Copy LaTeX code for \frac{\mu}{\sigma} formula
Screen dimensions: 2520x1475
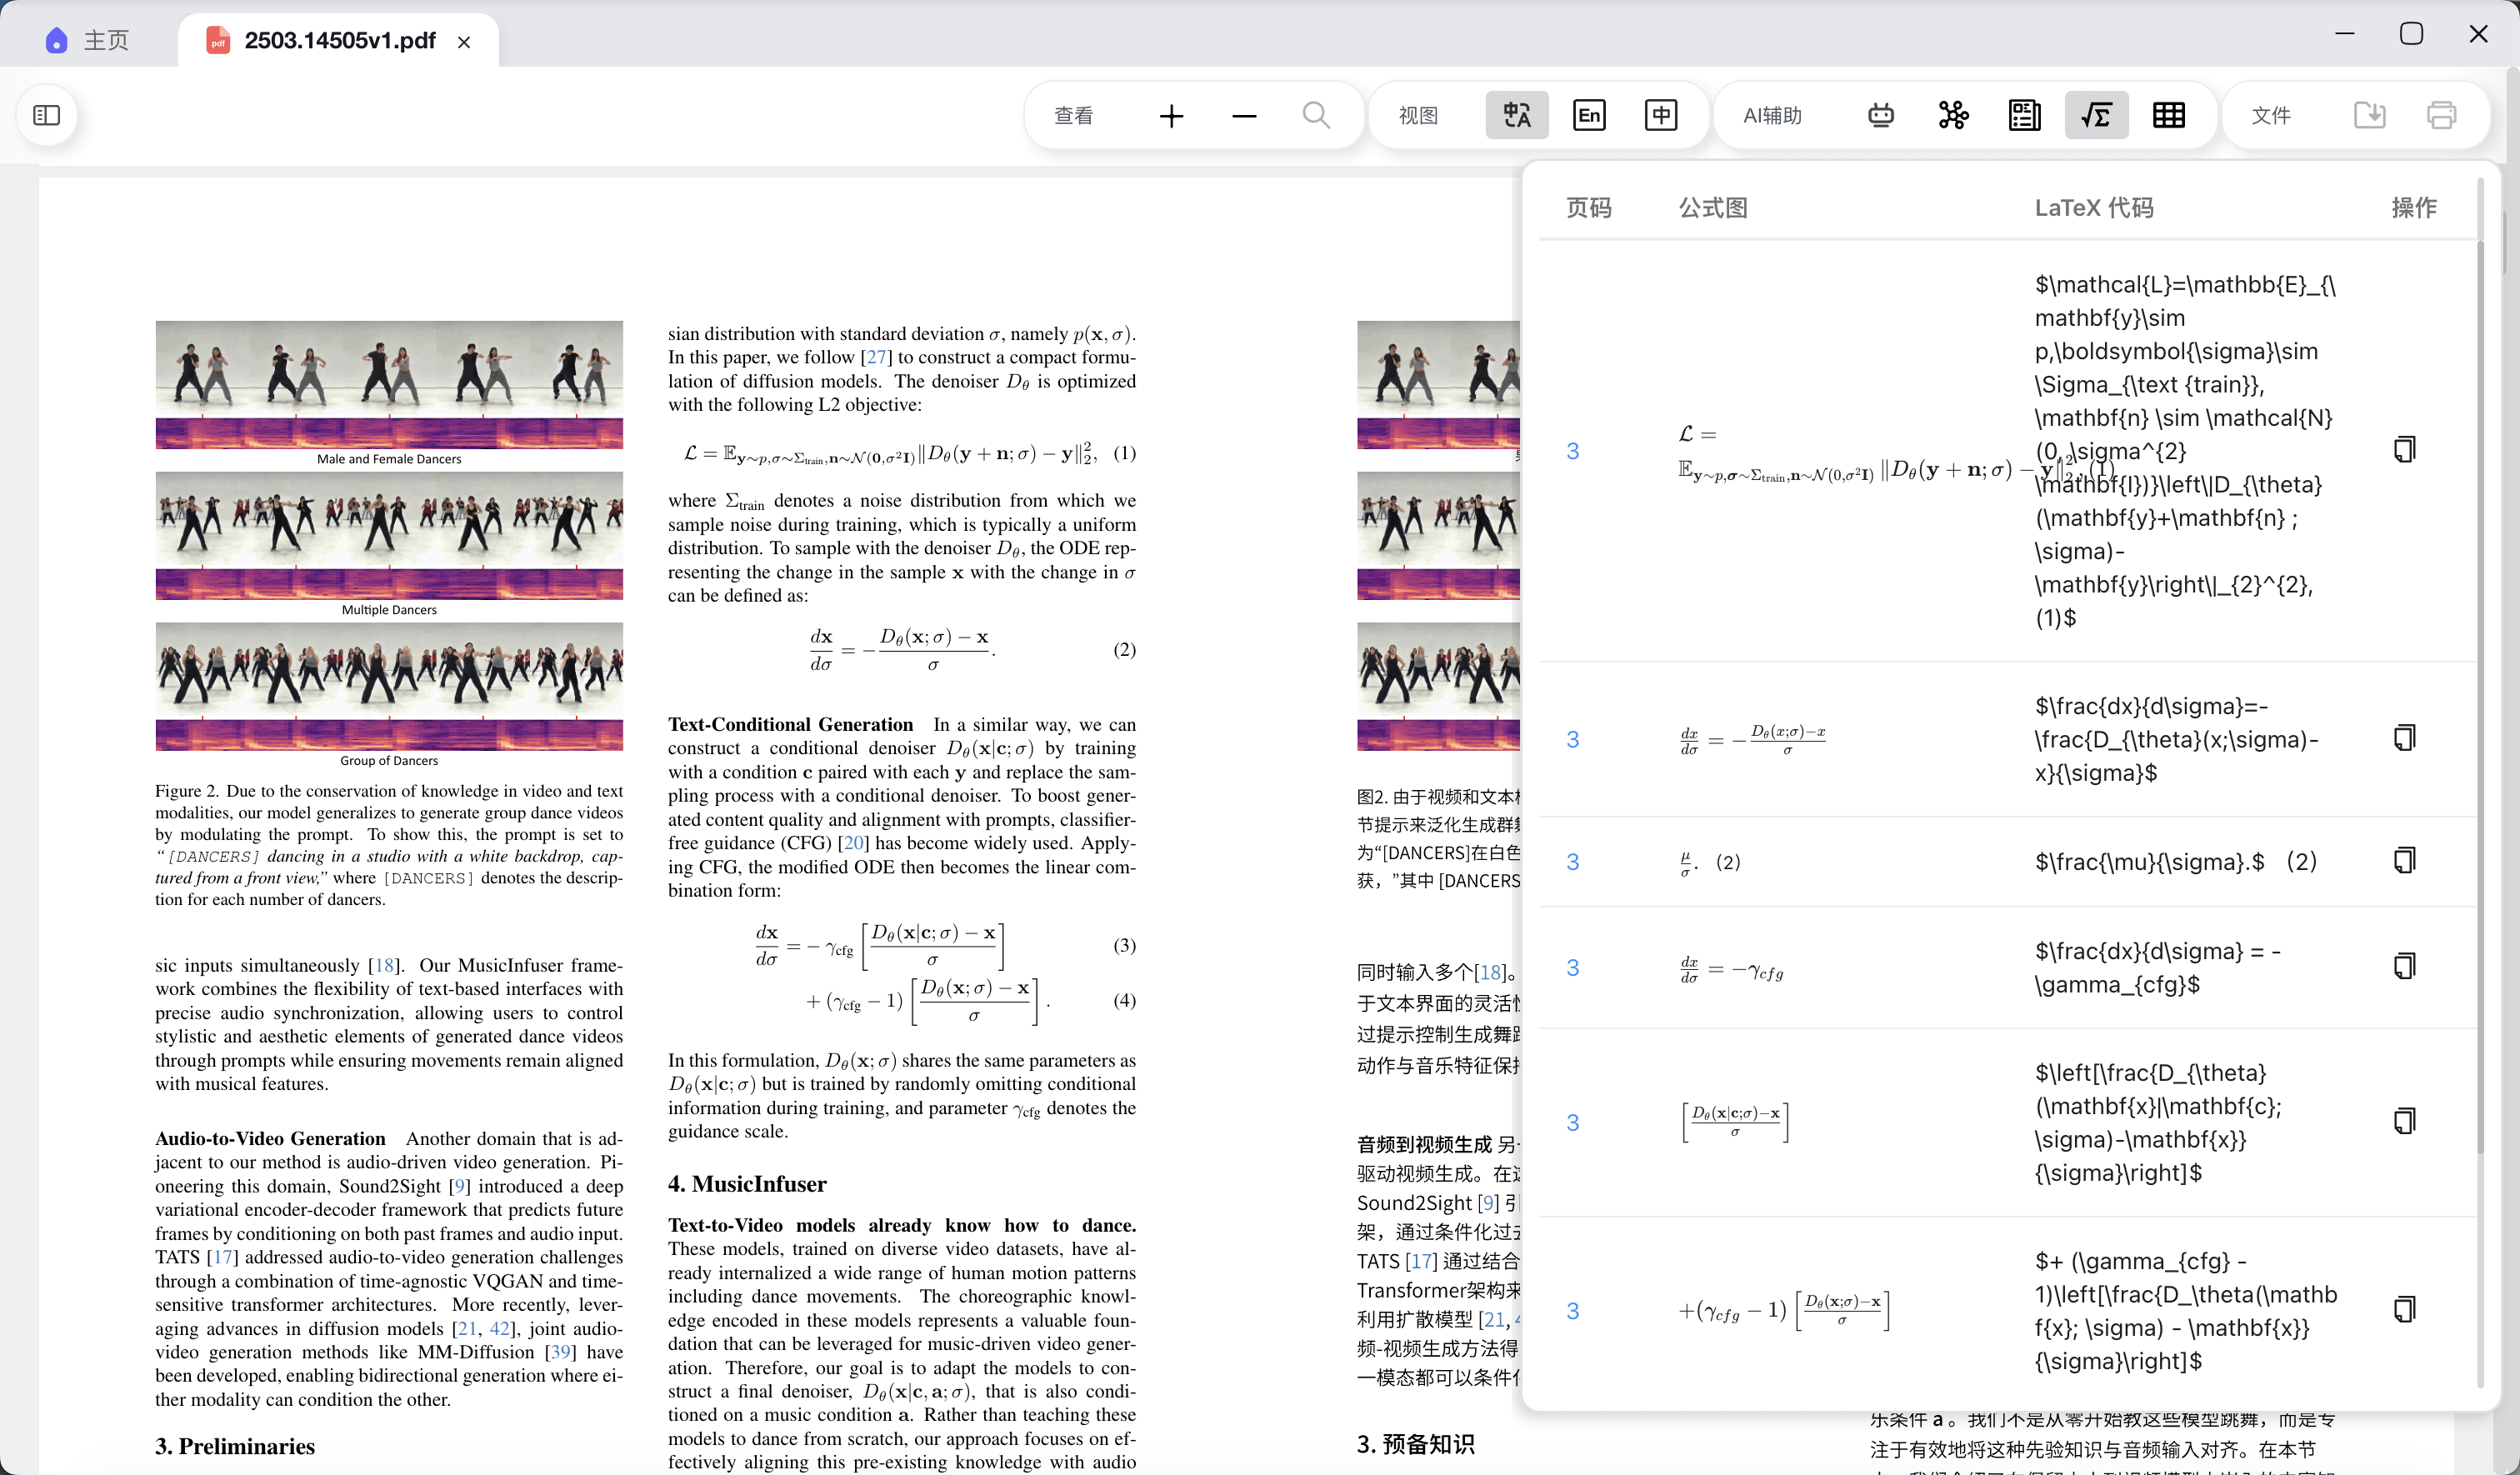click(2404, 861)
